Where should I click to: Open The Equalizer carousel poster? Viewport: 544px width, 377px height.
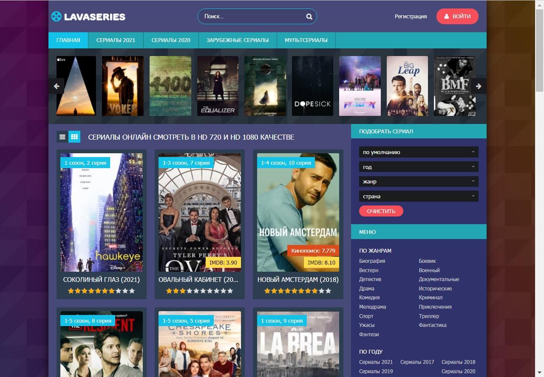pyautogui.click(x=218, y=86)
